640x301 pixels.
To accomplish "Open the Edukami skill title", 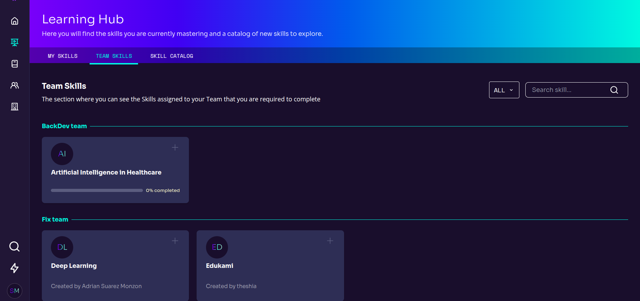I will click(x=220, y=266).
